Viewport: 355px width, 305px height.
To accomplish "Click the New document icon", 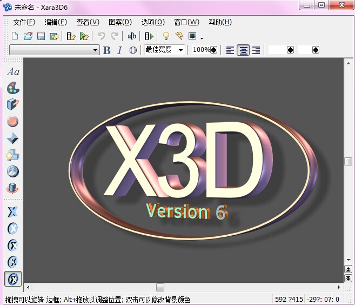I will pos(15,36).
